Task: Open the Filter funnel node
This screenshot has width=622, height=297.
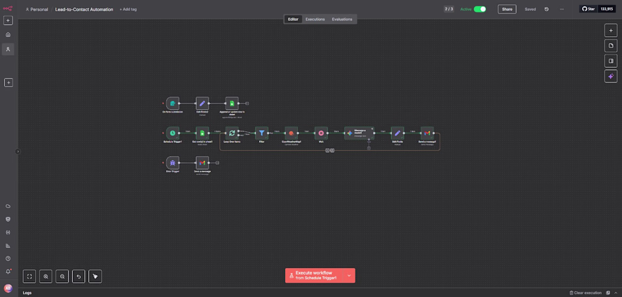Action: [x=261, y=133]
